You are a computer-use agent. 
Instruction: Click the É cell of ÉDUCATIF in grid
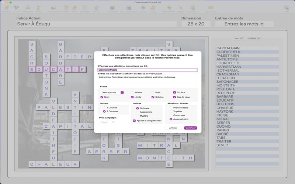click(x=32, y=69)
